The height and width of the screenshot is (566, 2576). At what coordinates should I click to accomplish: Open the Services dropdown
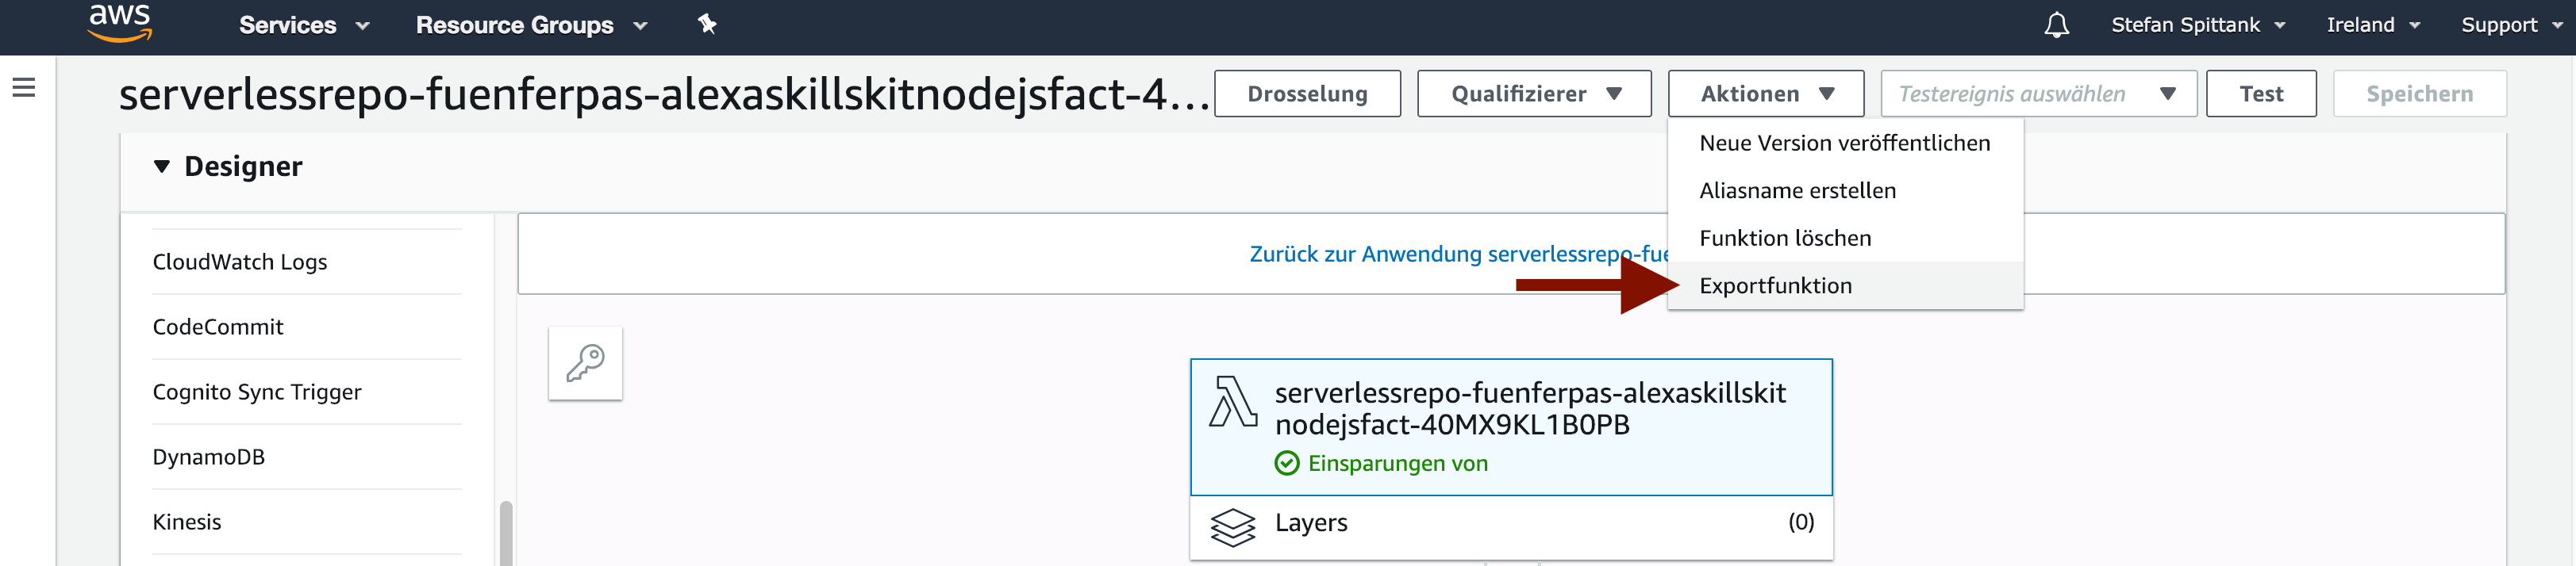tap(304, 25)
